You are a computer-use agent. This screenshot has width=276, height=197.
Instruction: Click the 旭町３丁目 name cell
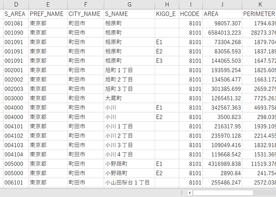[x=129, y=89]
